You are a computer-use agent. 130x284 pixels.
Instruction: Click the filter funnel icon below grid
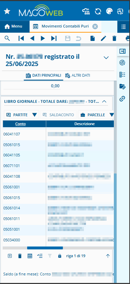pos(50,256)
